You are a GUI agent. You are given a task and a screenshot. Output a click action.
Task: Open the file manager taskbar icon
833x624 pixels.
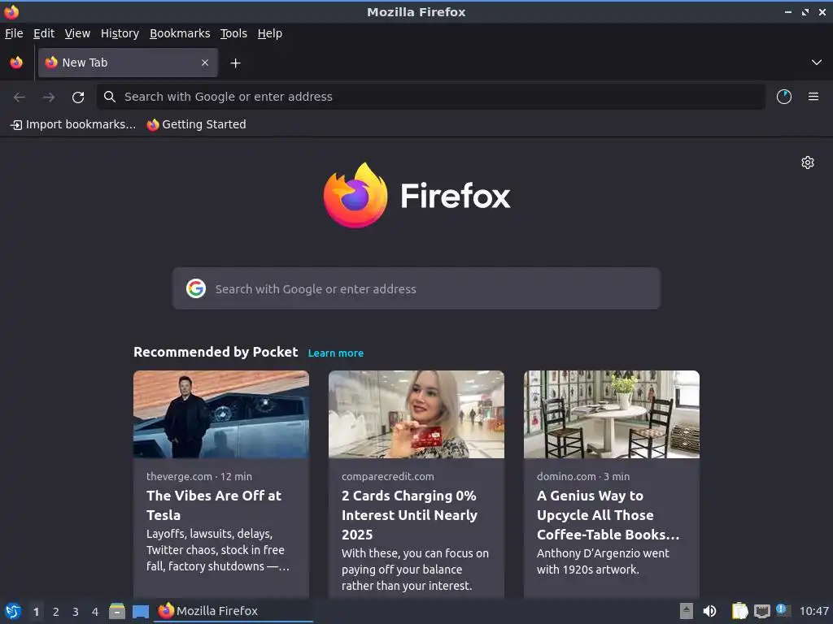[x=117, y=611]
